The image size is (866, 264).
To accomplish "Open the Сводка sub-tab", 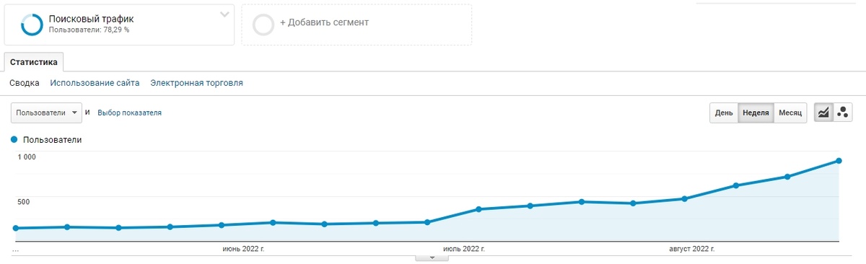I will pyautogui.click(x=25, y=83).
